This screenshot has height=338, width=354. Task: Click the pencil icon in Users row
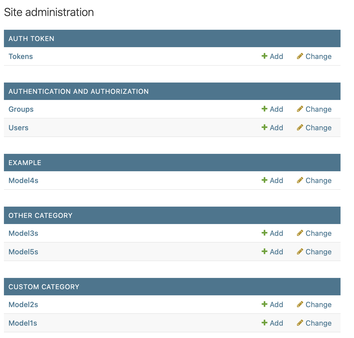click(x=300, y=127)
